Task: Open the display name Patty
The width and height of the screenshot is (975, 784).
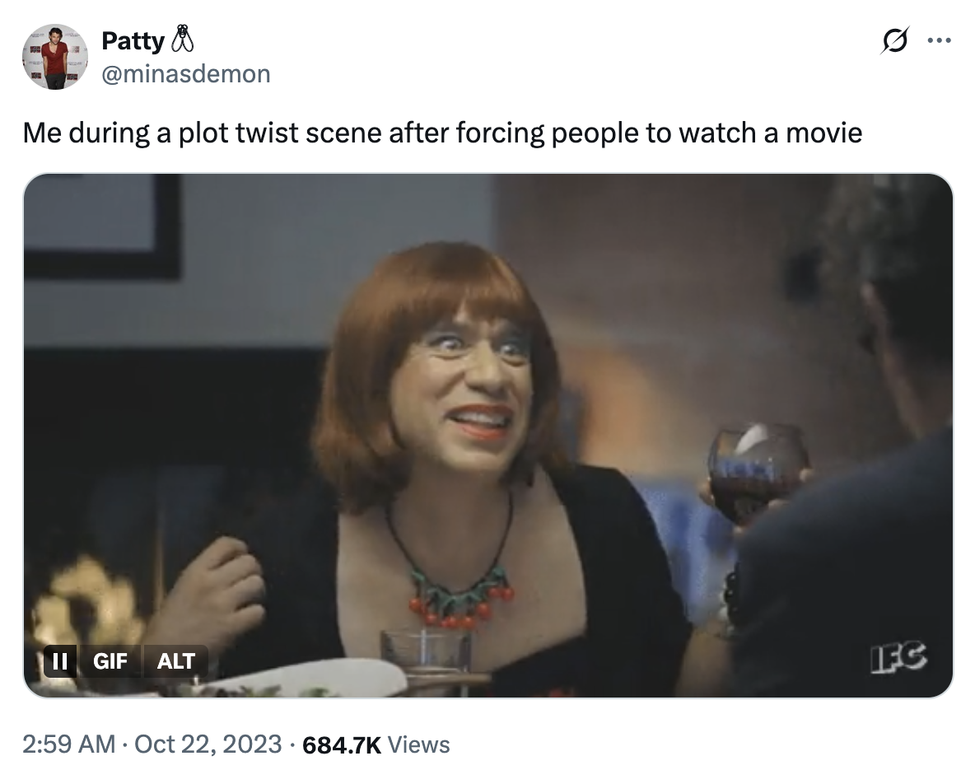Action: [x=132, y=40]
